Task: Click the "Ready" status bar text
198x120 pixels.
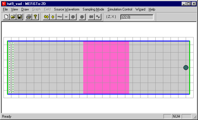Action: (x=7, y=116)
